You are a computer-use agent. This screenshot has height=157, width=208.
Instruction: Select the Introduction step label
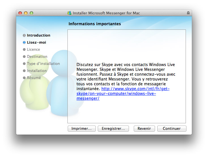pyautogui.click(x=39, y=35)
